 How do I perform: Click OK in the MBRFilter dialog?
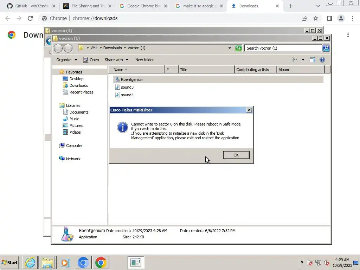click(x=236, y=155)
